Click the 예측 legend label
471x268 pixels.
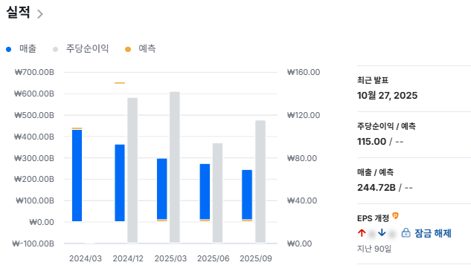click(147, 48)
